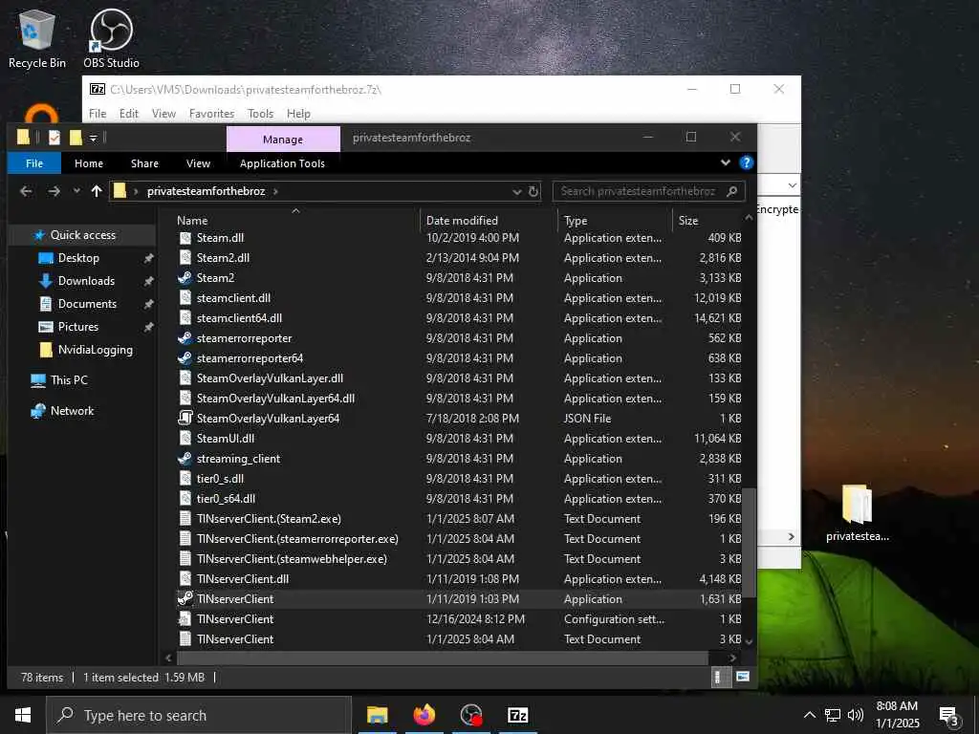The image size is (979, 734).
Task: Click the taskbar Type here to search box
Action: point(199,715)
